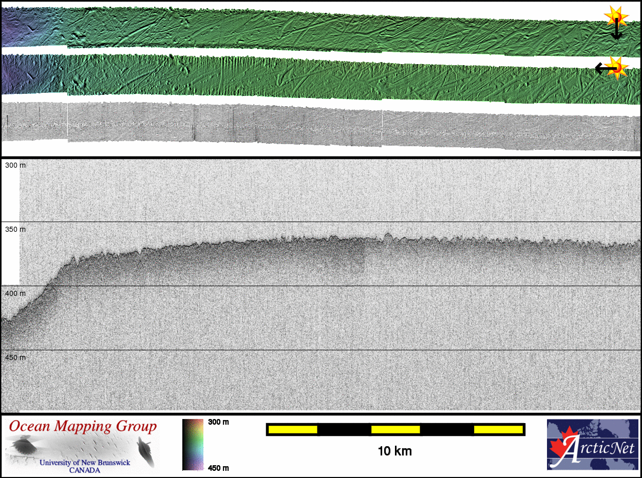Click the 300 m color legend label
The width and height of the screenshot is (642, 478).
[x=219, y=422]
